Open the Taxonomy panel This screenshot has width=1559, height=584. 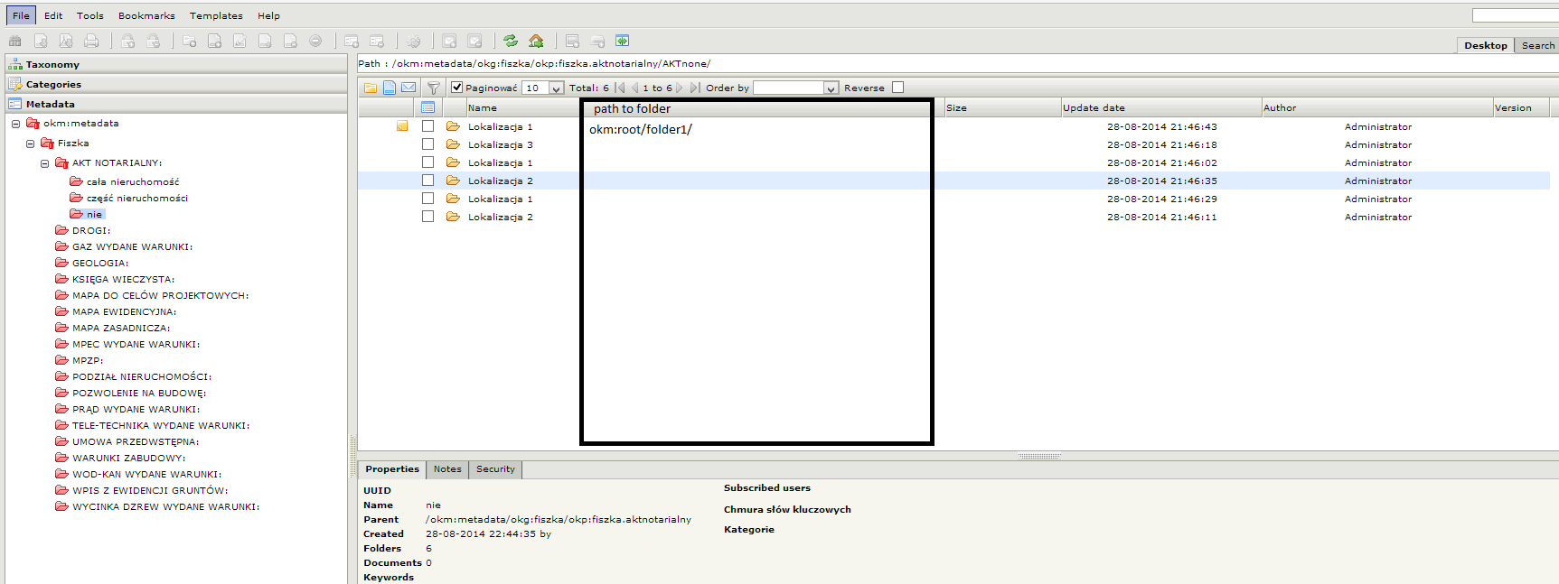coord(176,64)
